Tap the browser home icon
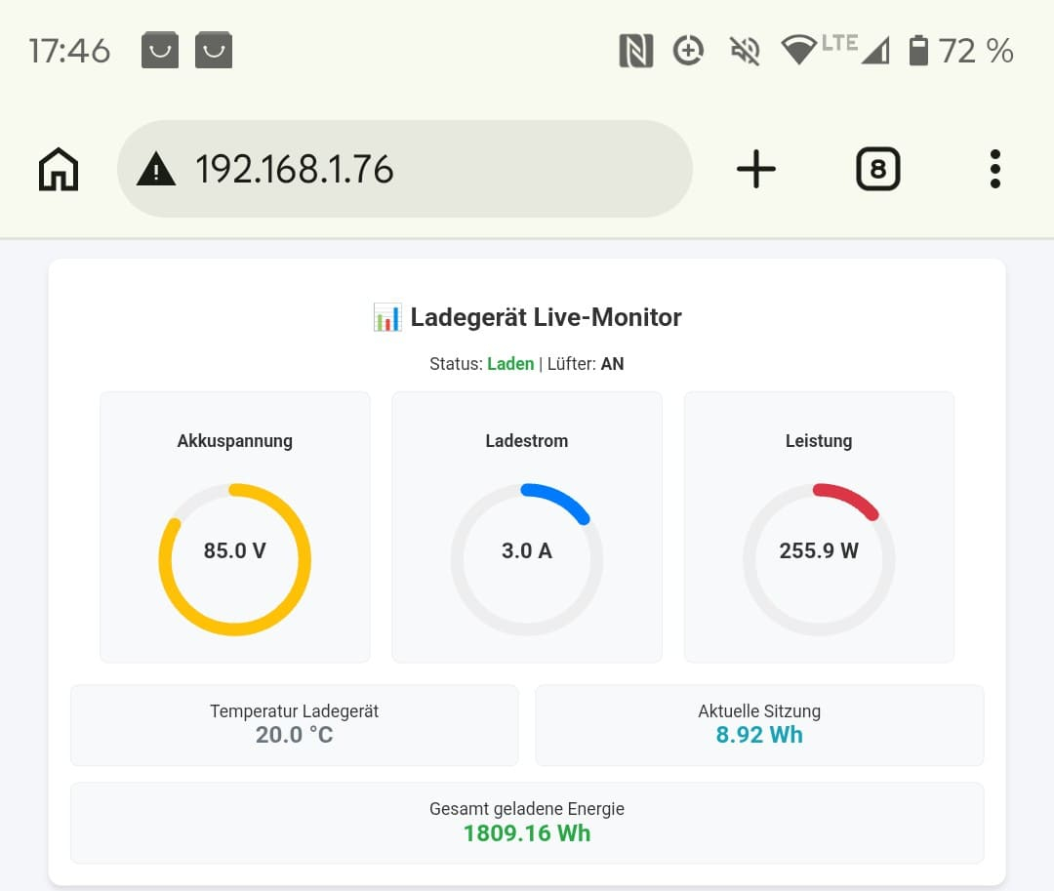This screenshot has width=1054, height=891. [x=59, y=169]
